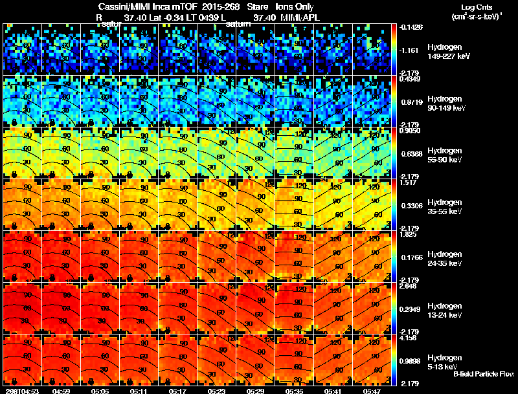518x394 pixels.
Task: Click the B-field Particle Flow label
Action: coord(484,374)
